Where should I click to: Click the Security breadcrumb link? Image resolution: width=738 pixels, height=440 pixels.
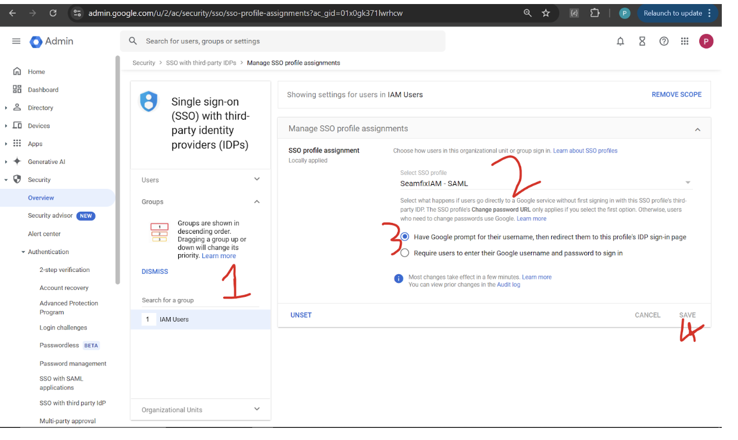pyautogui.click(x=143, y=63)
